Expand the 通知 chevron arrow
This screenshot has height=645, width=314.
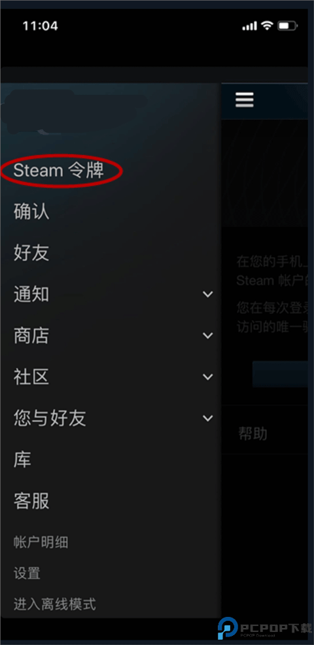(208, 294)
